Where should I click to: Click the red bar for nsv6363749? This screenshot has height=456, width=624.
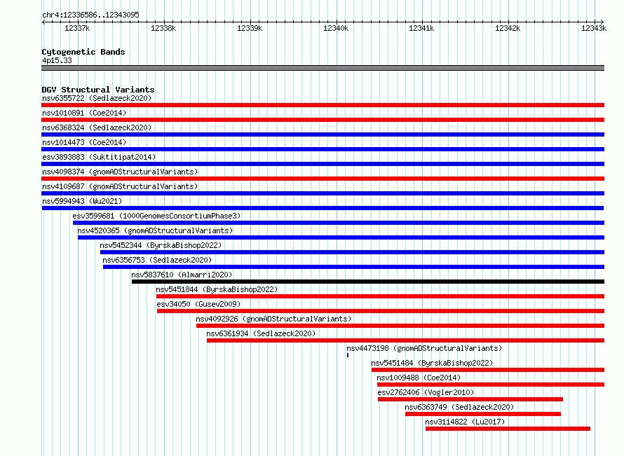[x=483, y=414]
